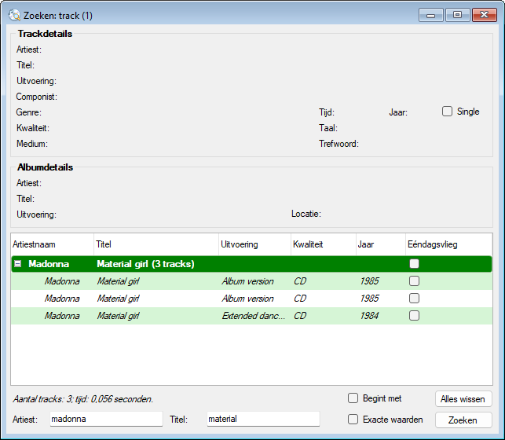Focus the Titel search field containing material

tap(263, 419)
